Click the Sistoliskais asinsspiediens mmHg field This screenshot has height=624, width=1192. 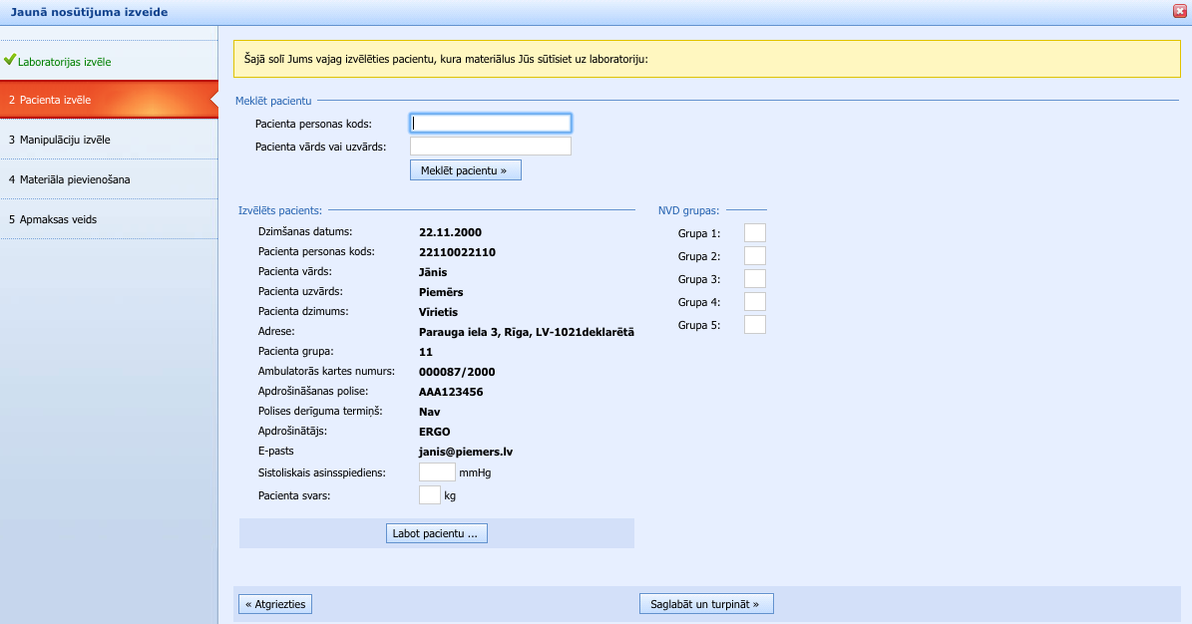tap(437, 472)
